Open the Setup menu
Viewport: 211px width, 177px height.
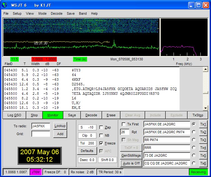pyautogui.click(x=17, y=13)
